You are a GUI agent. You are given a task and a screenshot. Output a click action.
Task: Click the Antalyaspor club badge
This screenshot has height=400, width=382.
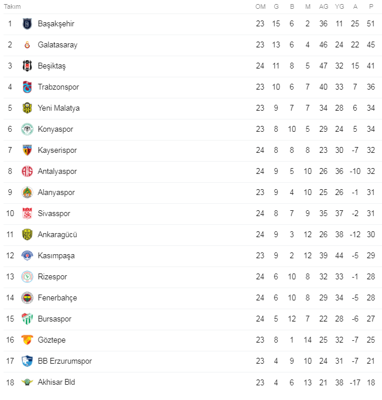click(x=27, y=171)
